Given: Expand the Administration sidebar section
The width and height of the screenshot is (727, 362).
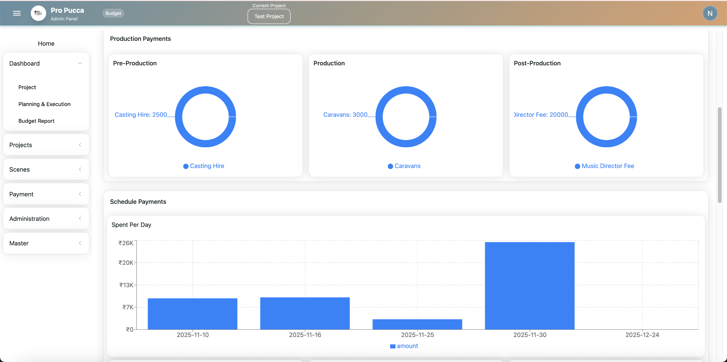Looking at the screenshot, I should [46, 219].
